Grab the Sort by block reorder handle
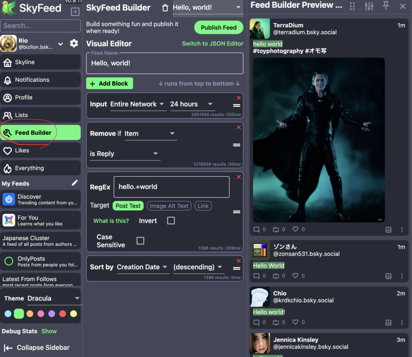Image resolution: width=412 pixels, height=357 pixels. [237, 268]
